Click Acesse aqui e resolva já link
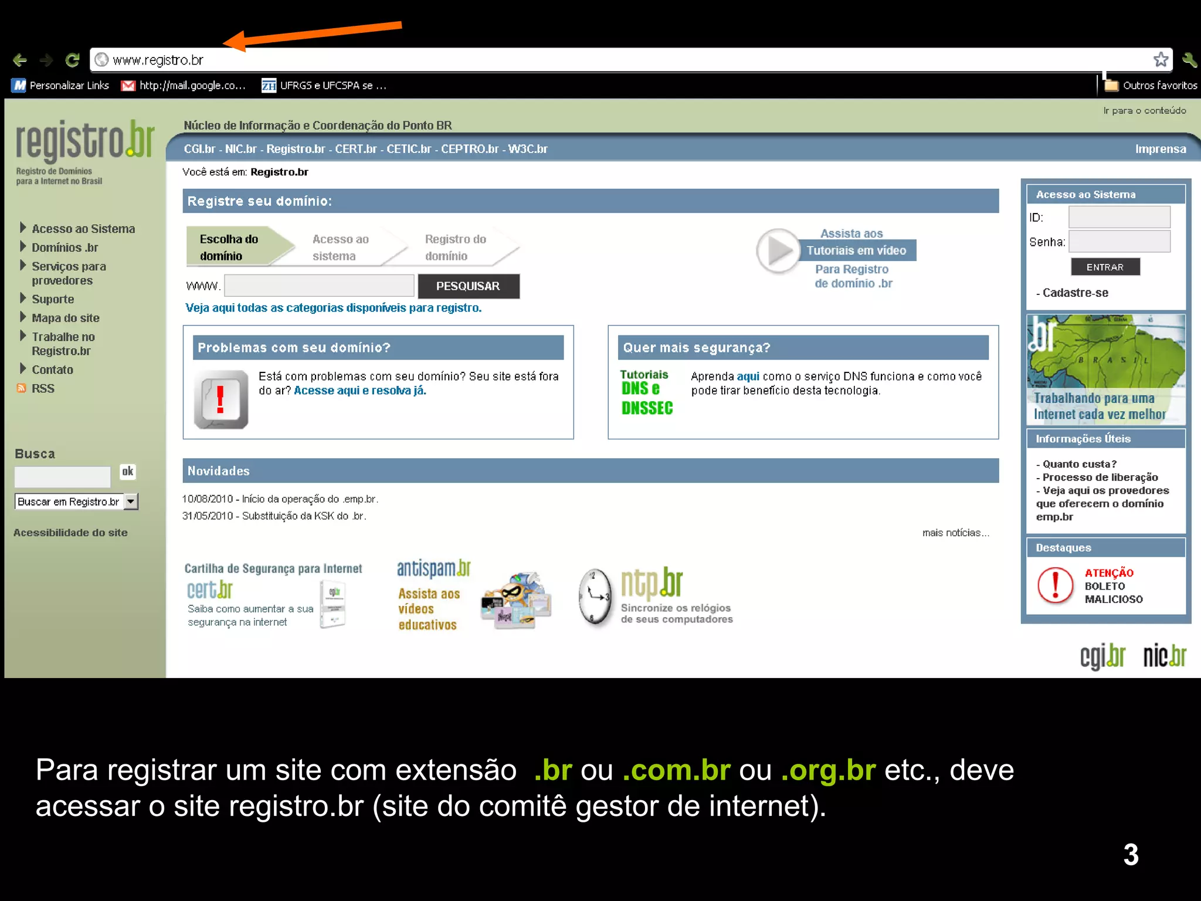Screen dimensions: 1201x901 point(360,391)
